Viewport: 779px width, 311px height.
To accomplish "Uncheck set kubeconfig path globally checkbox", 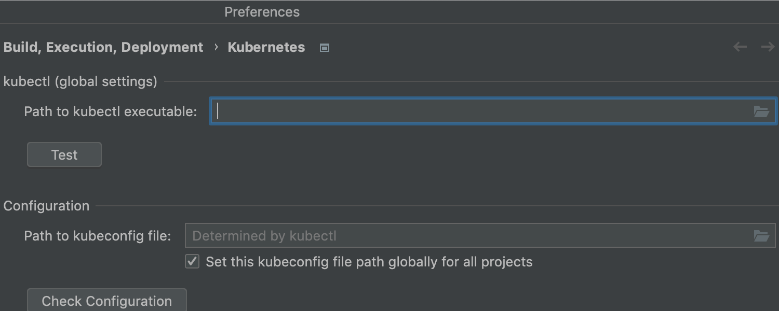I will (x=192, y=262).
